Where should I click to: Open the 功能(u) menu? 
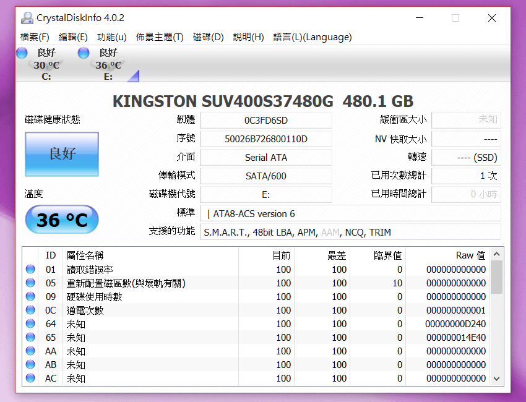pyautogui.click(x=112, y=37)
